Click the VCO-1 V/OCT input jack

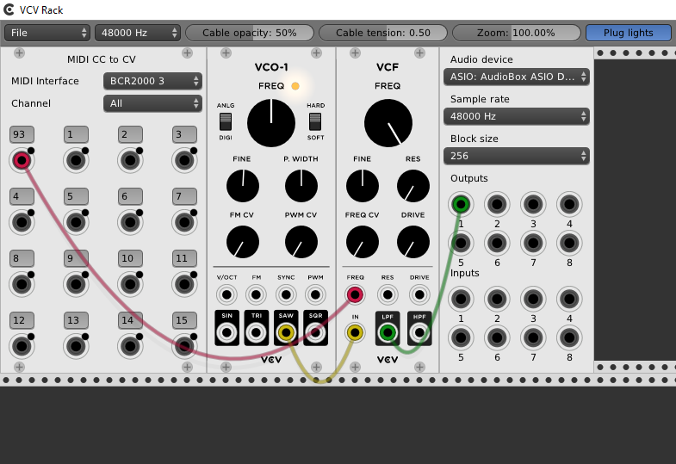pyautogui.click(x=226, y=295)
